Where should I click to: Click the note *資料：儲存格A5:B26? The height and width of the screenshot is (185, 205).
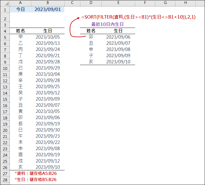tap(36, 173)
